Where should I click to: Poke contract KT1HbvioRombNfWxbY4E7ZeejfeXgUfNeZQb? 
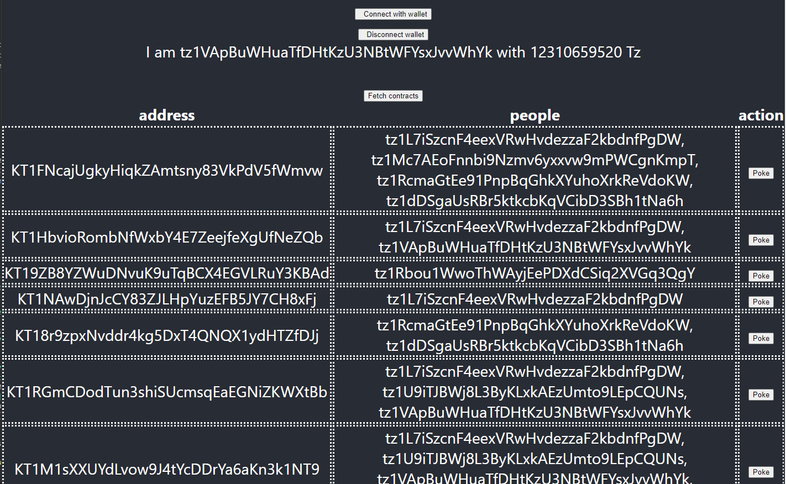pos(761,240)
